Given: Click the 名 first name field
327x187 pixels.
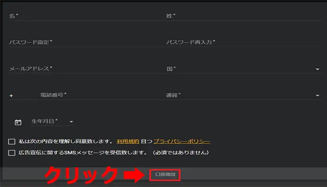Looking at the screenshot, I should coord(86,16).
